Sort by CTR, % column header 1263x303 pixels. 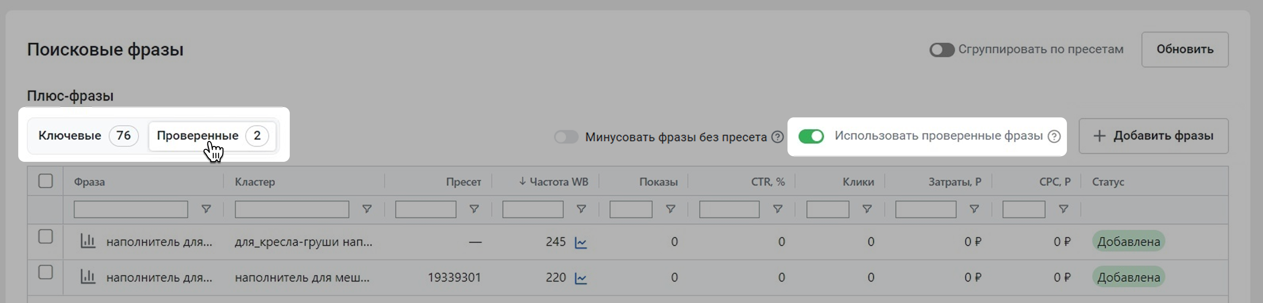click(x=768, y=182)
